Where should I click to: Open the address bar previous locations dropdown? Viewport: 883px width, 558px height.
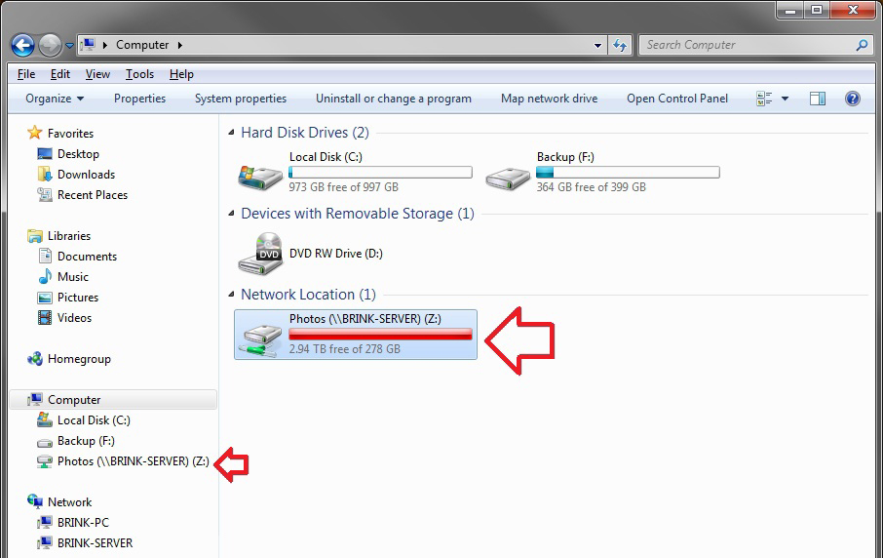[x=597, y=45]
